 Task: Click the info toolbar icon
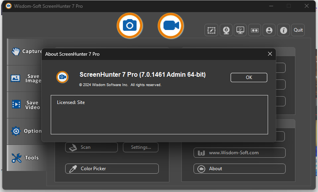[284, 30]
